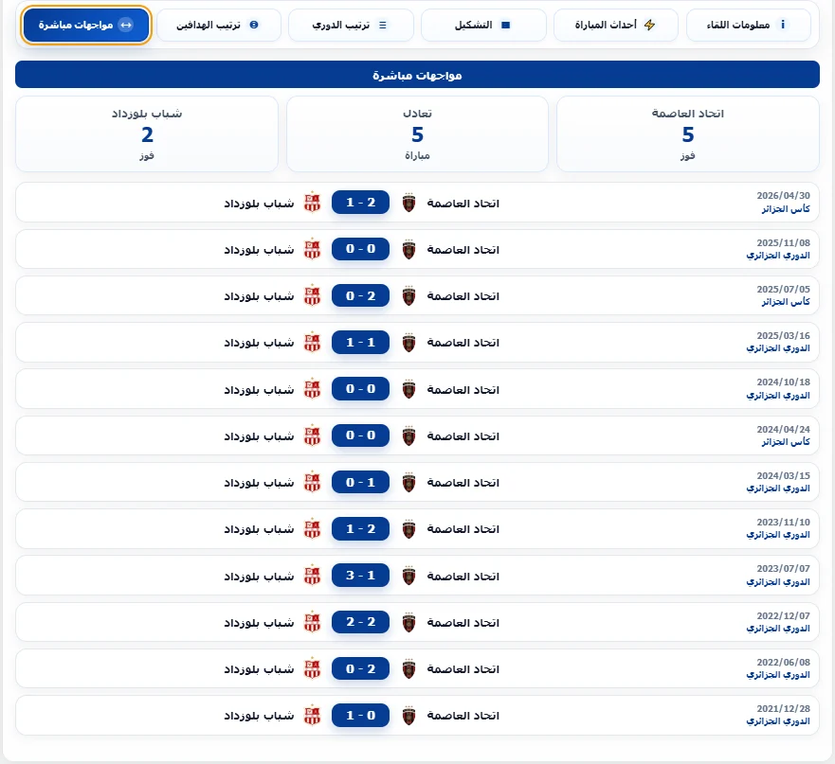
Task: Open الدوري الجزائري link dated 2021/12/28
Action: coord(778,721)
